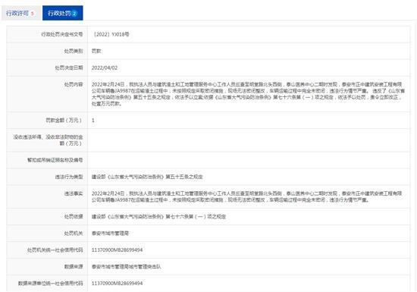The image size is (417, 292).
Task: Click the 罚款金额(万元) label
Action: click(64, 121)
